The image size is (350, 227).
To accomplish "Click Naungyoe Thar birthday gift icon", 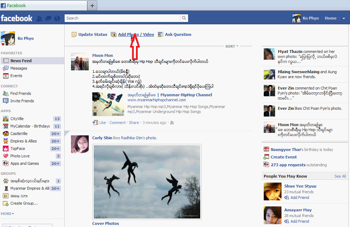I will pos(266,149).
